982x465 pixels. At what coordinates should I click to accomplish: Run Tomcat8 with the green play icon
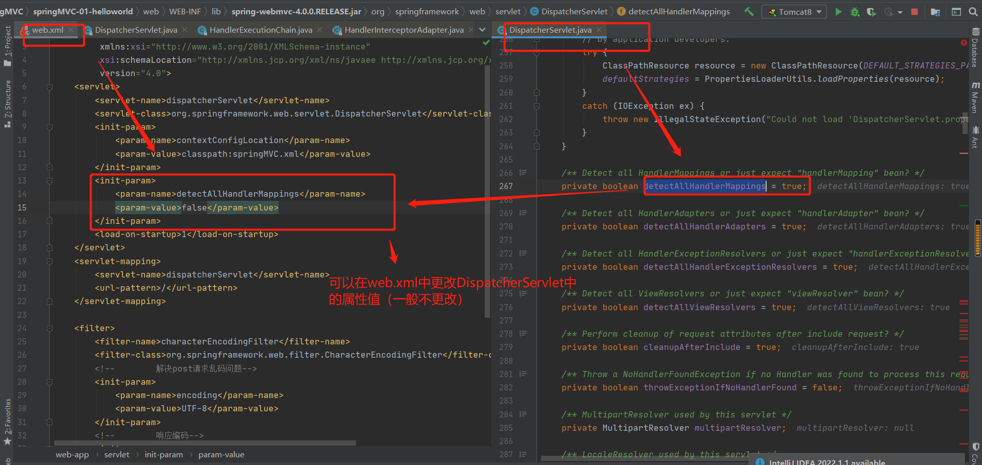(x=838, y=12)
